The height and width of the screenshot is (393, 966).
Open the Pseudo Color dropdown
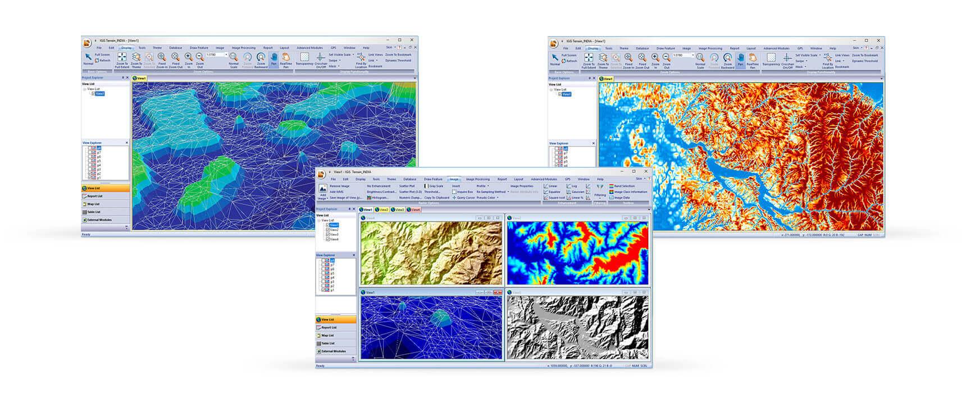tap(487, 198)
